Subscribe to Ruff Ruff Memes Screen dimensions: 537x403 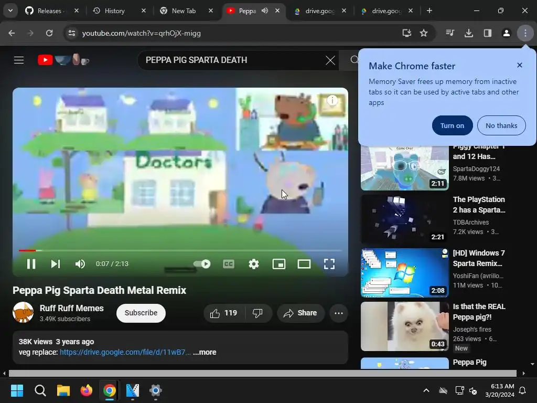coord(141,313)
